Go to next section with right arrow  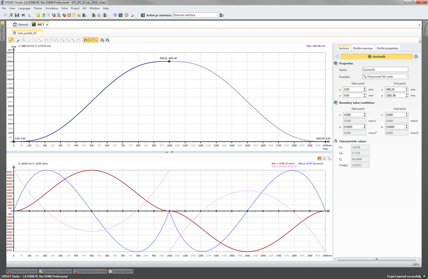[x=416, y=56]
